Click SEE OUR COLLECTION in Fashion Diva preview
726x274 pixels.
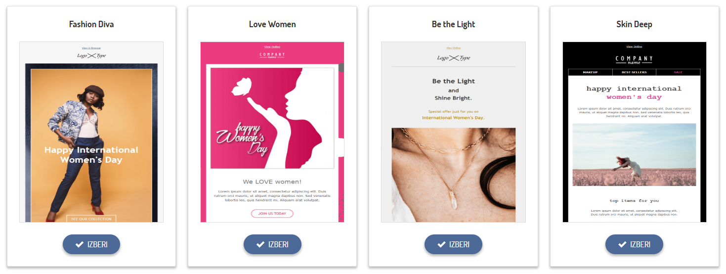pos(91,219)
